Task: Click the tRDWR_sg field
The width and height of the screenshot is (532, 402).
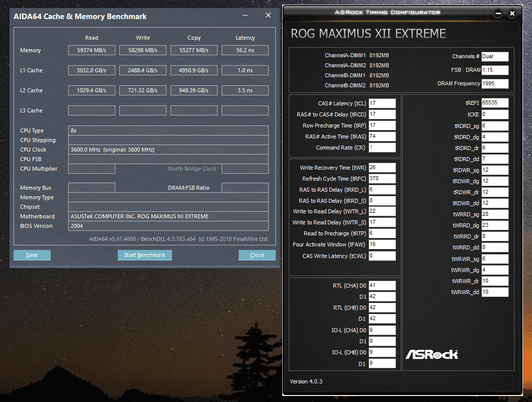Action: (x=495, y=170)
